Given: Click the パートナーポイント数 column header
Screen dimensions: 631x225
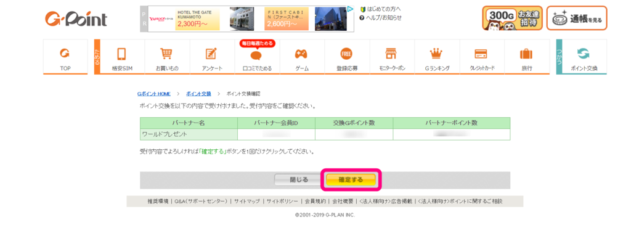Looking at the screenshot, I should (x=452, y=123).
